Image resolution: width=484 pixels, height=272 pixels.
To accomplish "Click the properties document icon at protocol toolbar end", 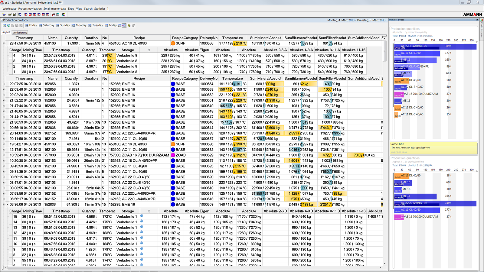I will (x=133, y=25).
